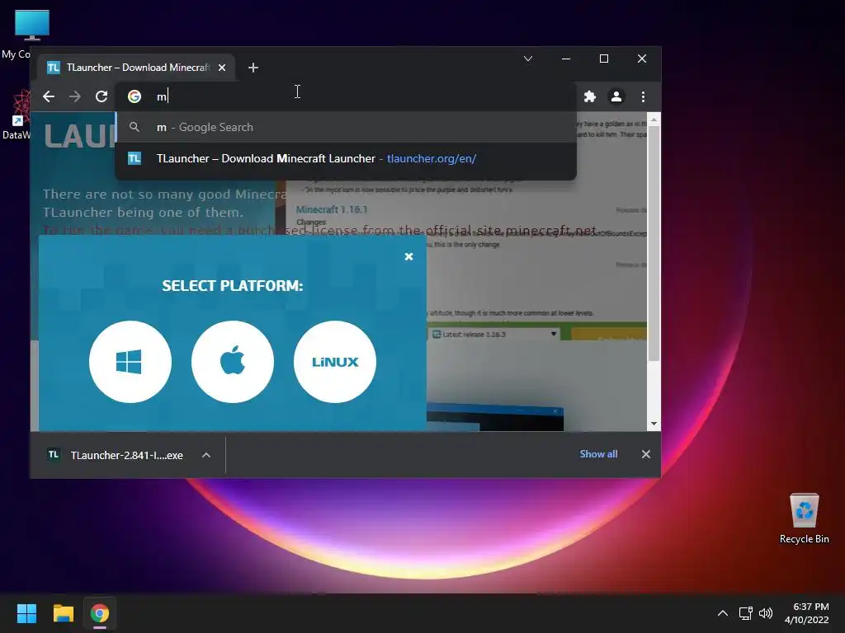Viewport: 845px width, 633px height.
Task: Click into the address bar text field
Action: click(345, 96)
